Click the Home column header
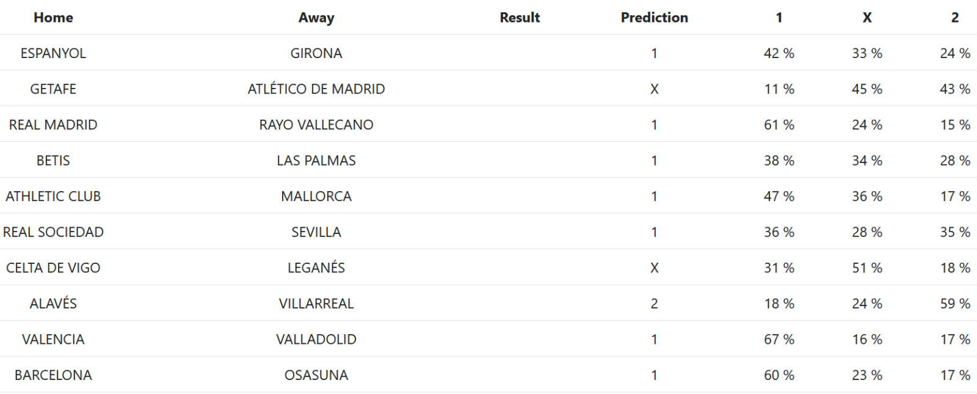The image size is (977, 394). click(53, 18)
